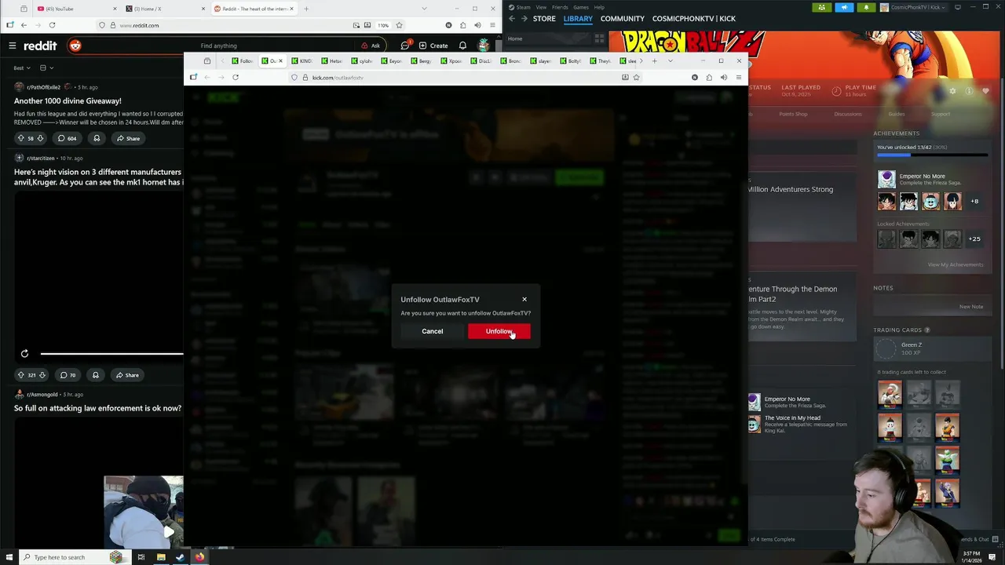Upvote the starcitizen night vision post
1005x565 pixels.
pos(21,375)
